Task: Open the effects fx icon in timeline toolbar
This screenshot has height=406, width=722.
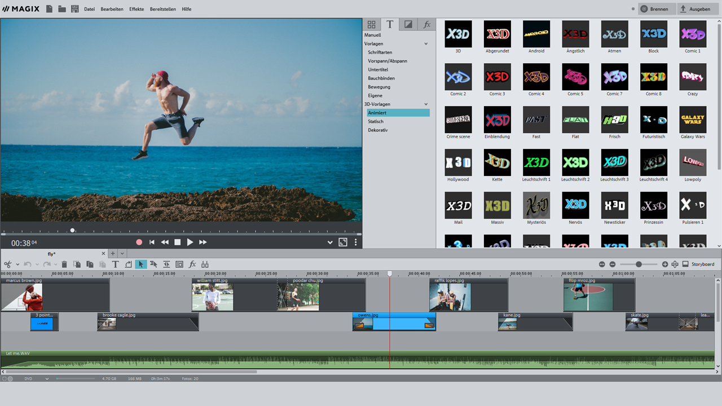Action: coord(192,264)
